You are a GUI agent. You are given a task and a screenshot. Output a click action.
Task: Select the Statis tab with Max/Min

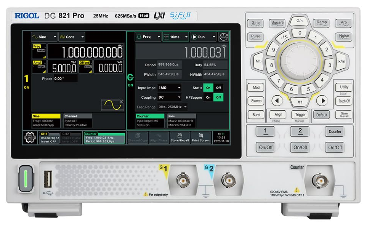[x=182, y=121]
